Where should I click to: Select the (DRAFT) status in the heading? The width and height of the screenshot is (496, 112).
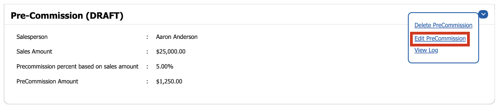[x=104, y=16]
